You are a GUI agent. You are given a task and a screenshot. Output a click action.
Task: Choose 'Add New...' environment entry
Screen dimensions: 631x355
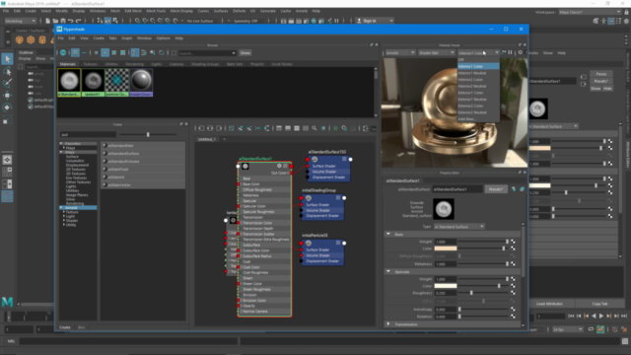click(478, 119)
